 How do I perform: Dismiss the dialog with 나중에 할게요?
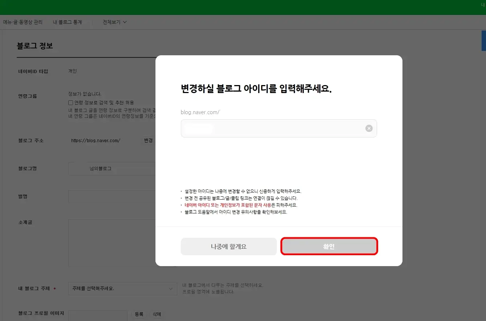click(x=228, y=246)
